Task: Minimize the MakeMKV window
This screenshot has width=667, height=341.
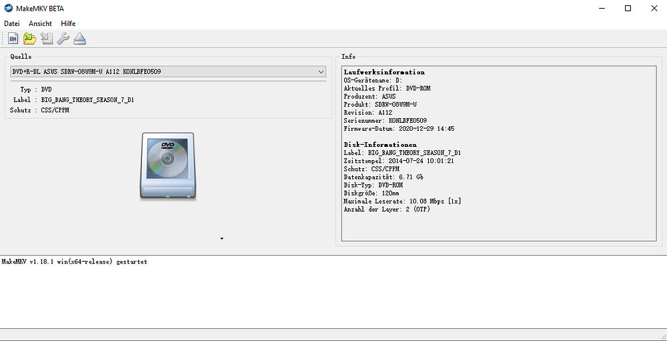Action: (x=602, y=8)
